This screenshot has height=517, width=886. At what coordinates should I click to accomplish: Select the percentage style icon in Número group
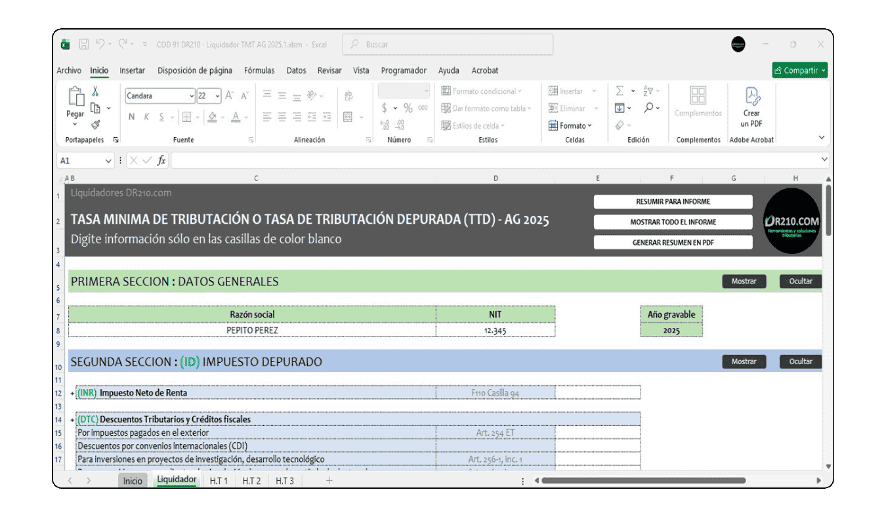pos(408,108)
